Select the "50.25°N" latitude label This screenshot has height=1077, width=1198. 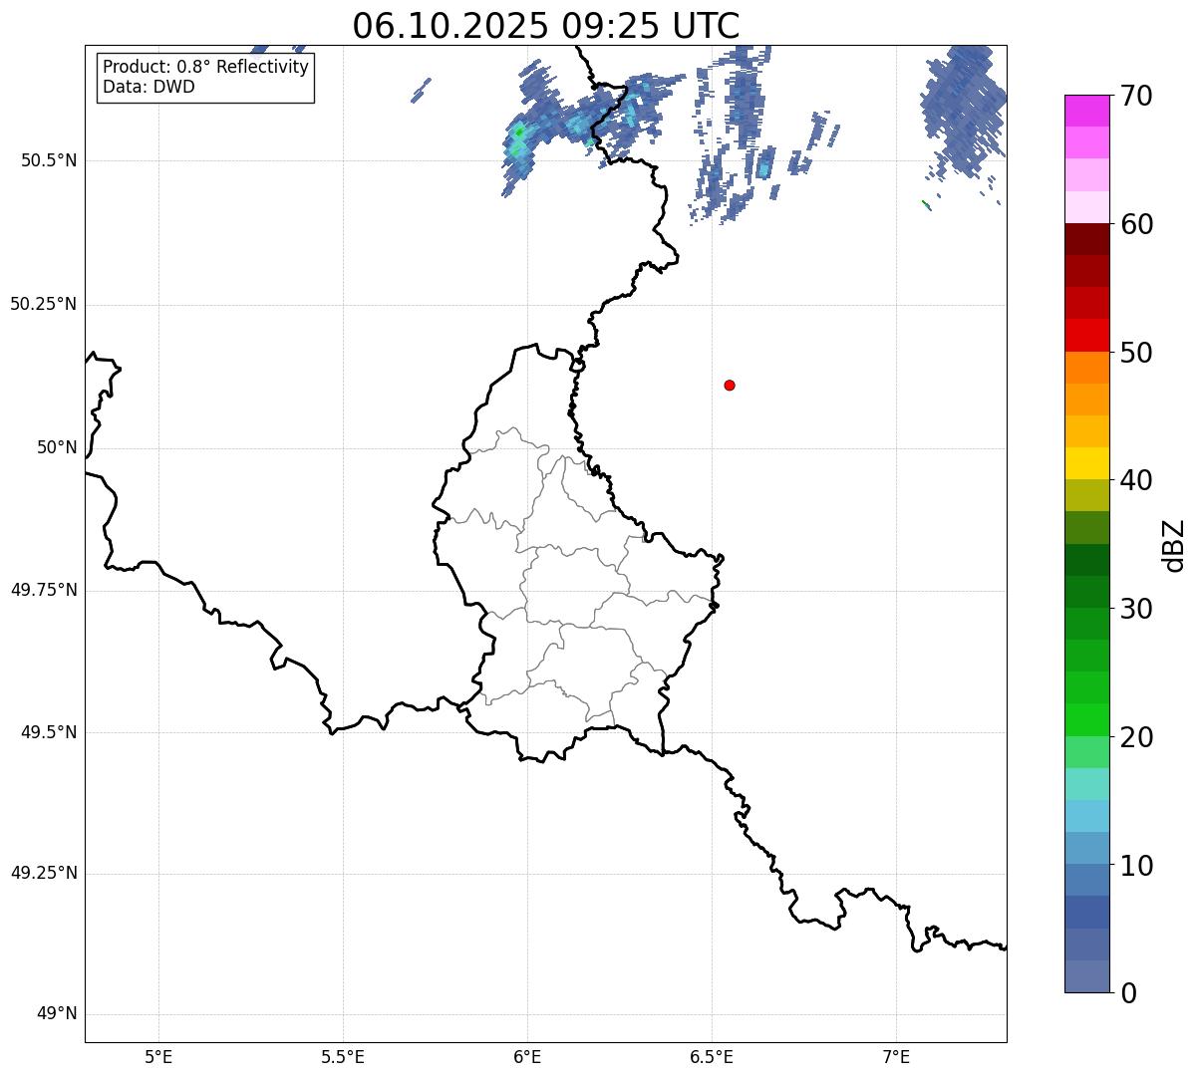44,304
